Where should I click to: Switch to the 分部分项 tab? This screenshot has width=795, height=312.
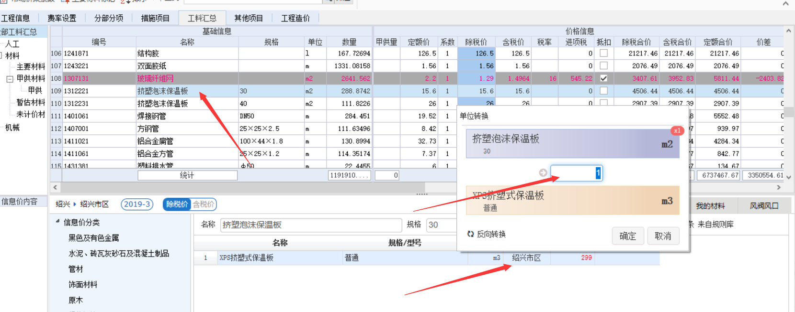[109, 18]
